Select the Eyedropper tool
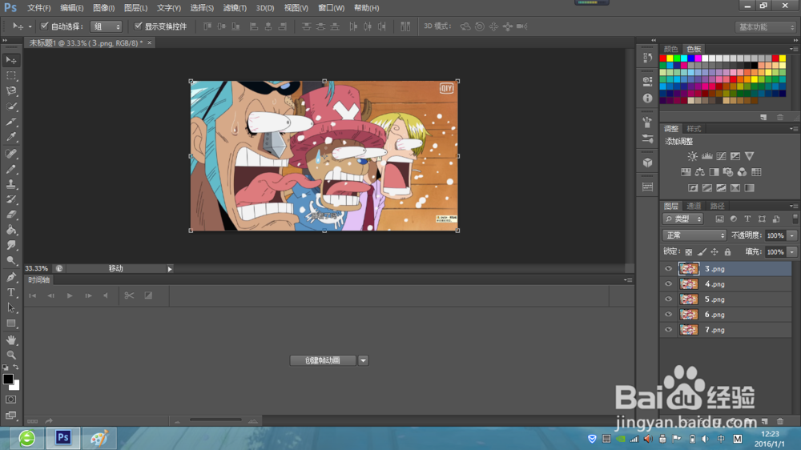Image resolution: width=801 pixels, height=450 pixels. [x=11, y=137]
